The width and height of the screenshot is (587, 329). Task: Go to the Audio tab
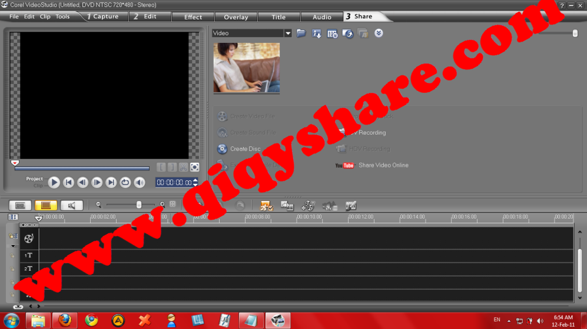coord(321,17)
